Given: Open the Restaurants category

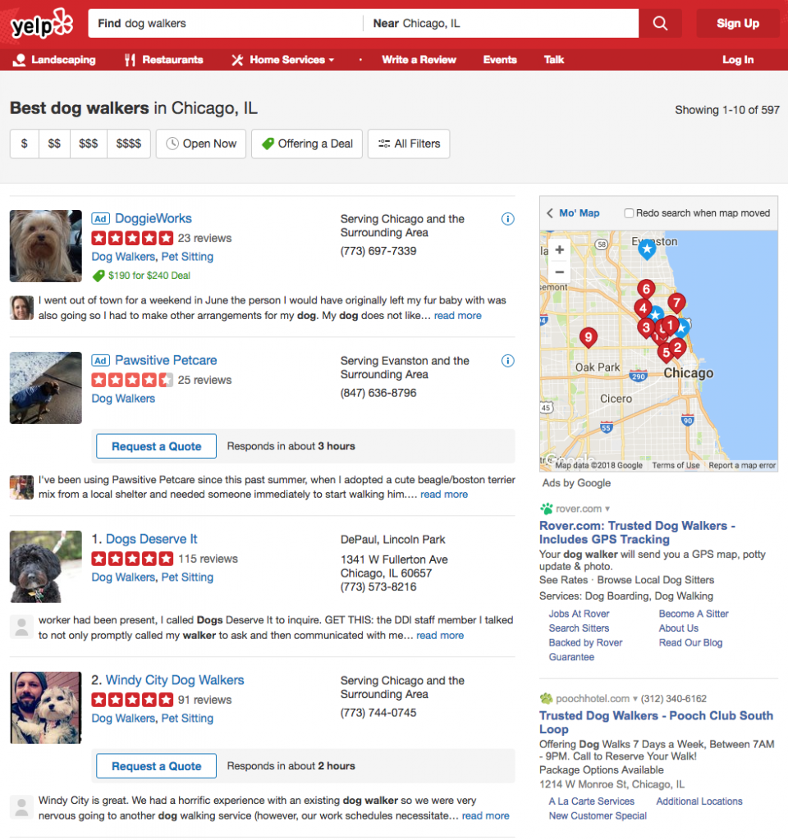Looking at the screenshot, I should [x=163, y=60].
